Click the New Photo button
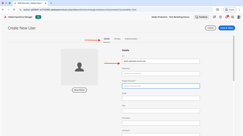 coord(79,90)
